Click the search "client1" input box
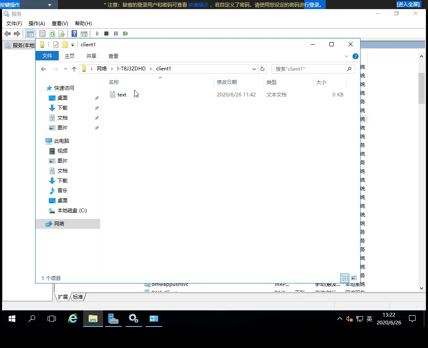428x348 pixels. (309, 69)
